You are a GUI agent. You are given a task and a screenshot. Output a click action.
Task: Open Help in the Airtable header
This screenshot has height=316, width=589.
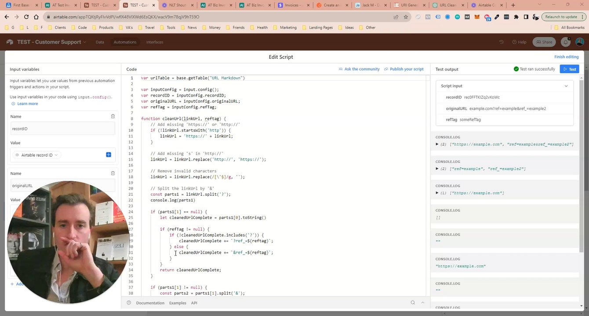pyautogui.click(x=519, y=42)
